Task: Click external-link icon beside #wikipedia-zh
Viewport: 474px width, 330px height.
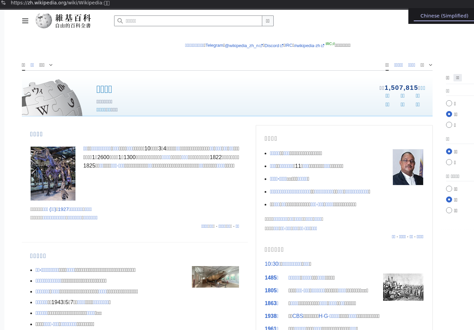Action: 323,46
